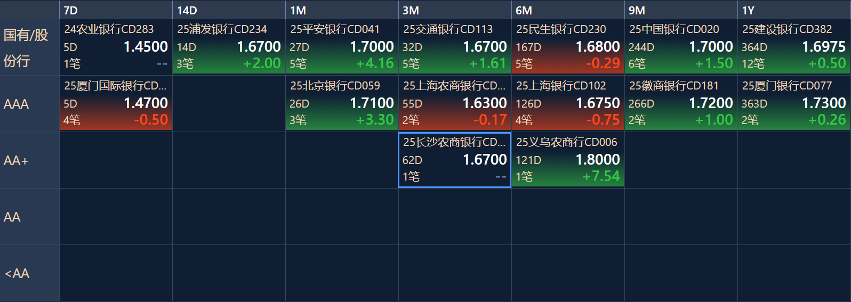
Task: Select the 1Y tenor column header
Action: pyautogui.click(x=794, y=10)
